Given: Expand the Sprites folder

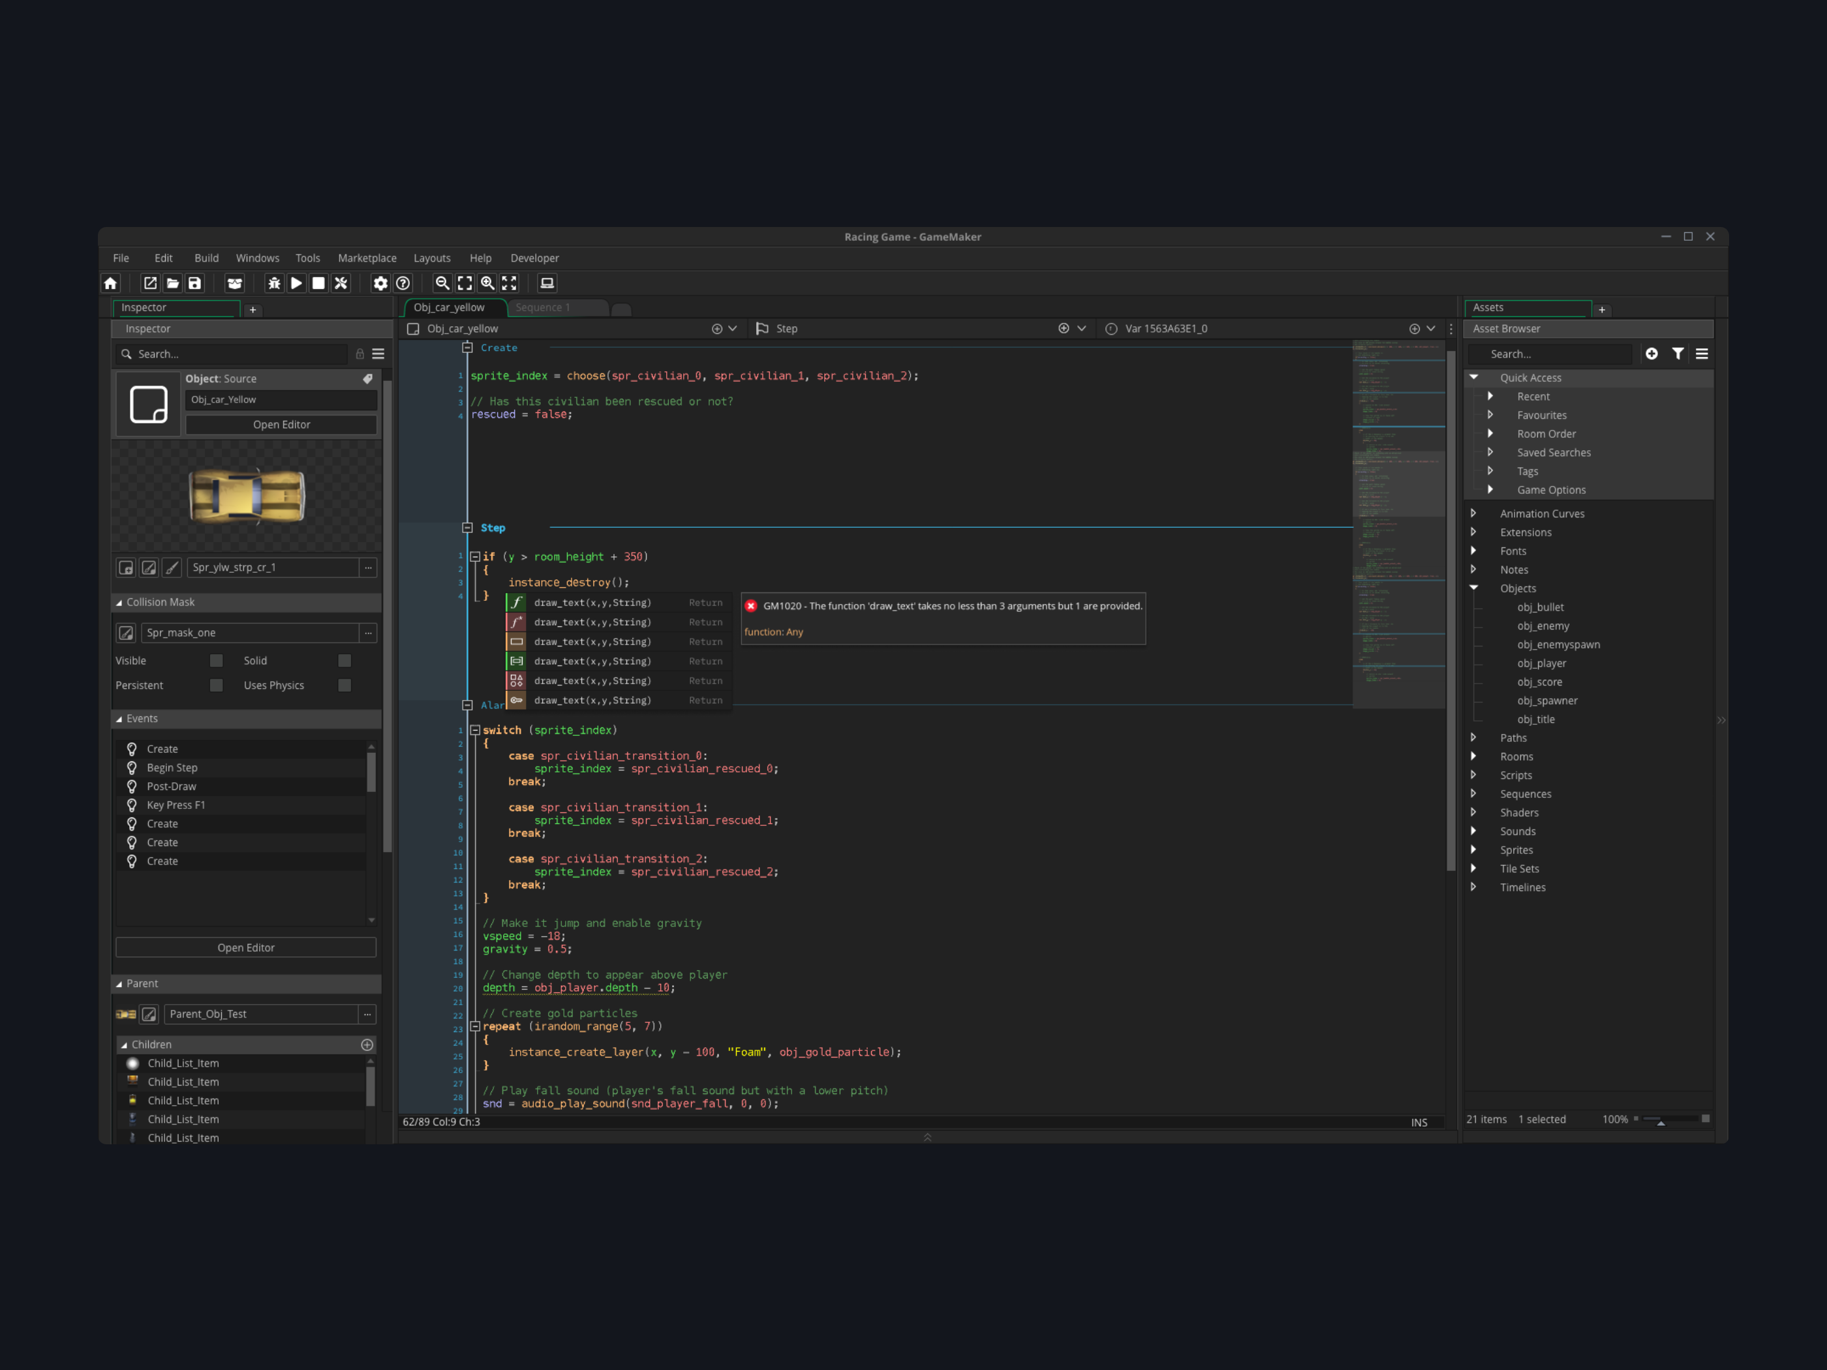Looking at the screenshot, I should pos(1473,850).
